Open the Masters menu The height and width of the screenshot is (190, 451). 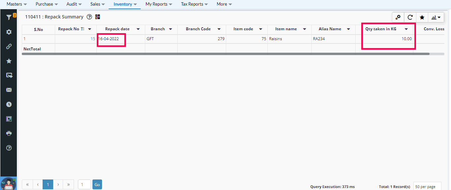pyautogui.click(x=17, y=4)
